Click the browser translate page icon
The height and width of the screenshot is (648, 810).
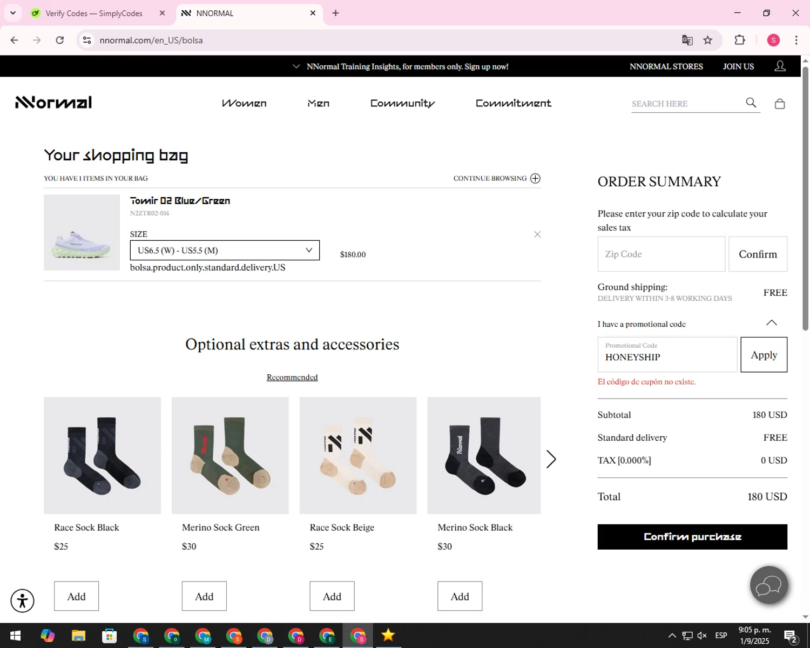pyautogui.click(x=687, y=40)
